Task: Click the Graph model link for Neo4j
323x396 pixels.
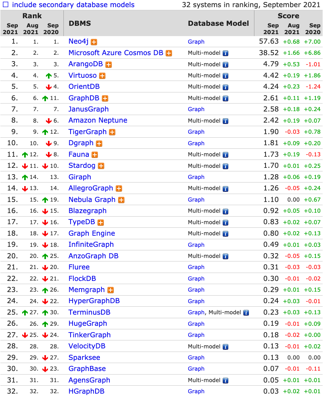Action: click(x=196, y=42)
